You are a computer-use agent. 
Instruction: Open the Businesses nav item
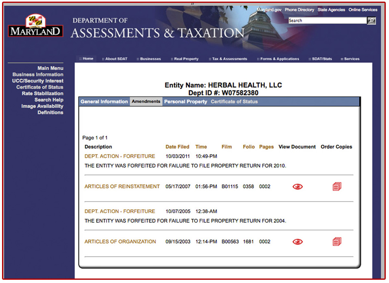click(149, 59)
